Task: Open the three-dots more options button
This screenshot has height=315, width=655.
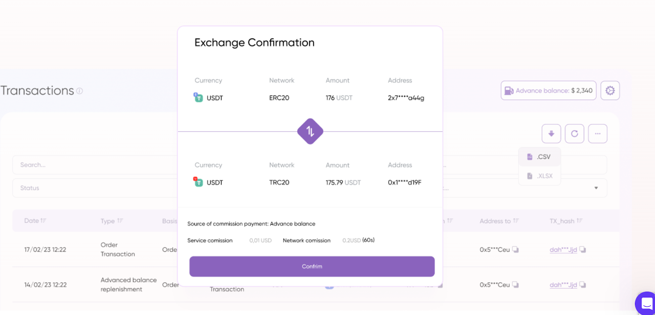Action: (598, 134)
